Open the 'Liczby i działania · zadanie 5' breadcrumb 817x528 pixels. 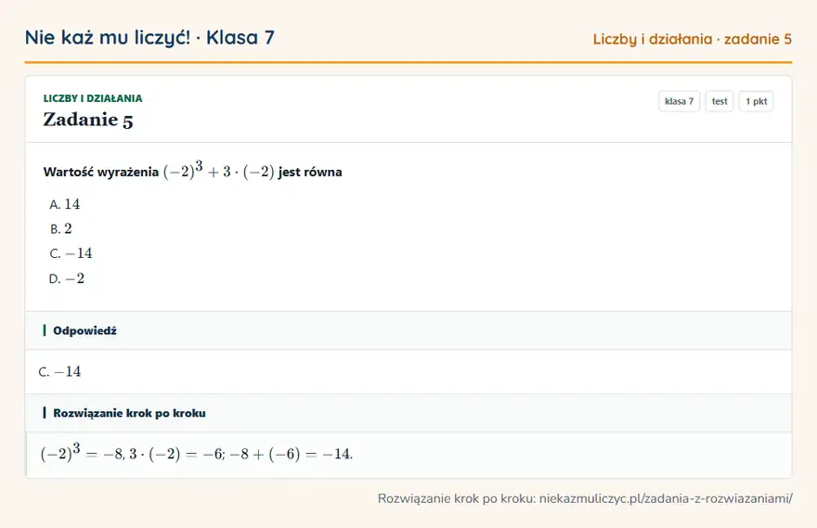(692, 39)
